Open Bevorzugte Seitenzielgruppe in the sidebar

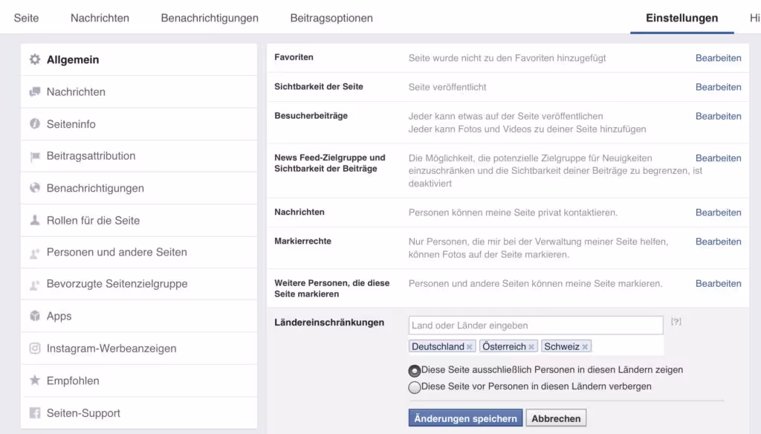point(139,283)
